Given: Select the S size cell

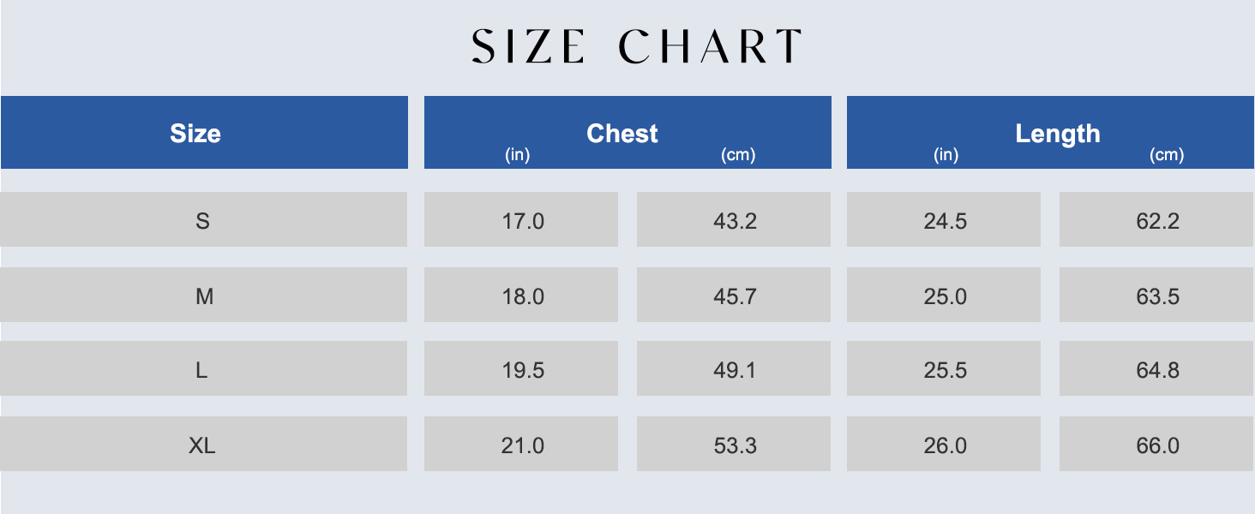Looking at the screenshot, I should [203, 219].
